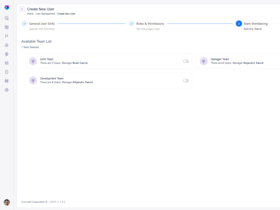Image resolution: width=280 pixels, height=210 pixels.
Task: Click the Create New User page title
Action: pos(41,9)
